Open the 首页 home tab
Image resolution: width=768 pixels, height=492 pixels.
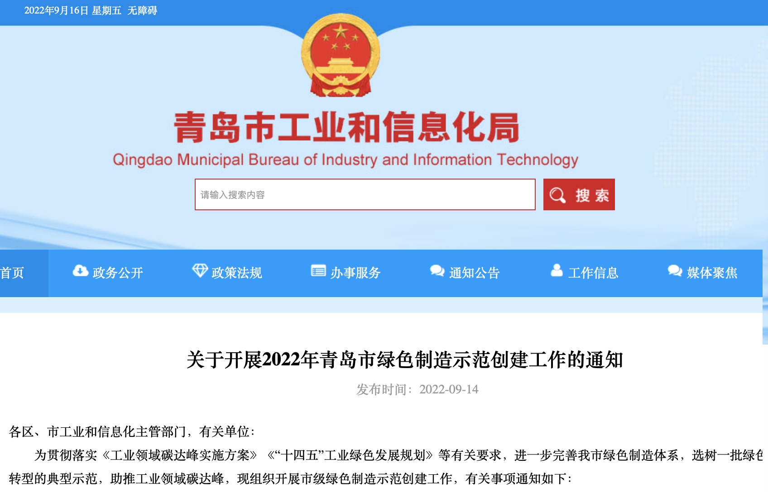[12, 273]
